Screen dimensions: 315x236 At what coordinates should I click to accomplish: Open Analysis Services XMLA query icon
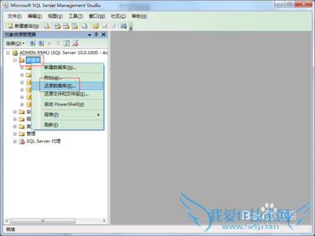[x=74, y=26]
